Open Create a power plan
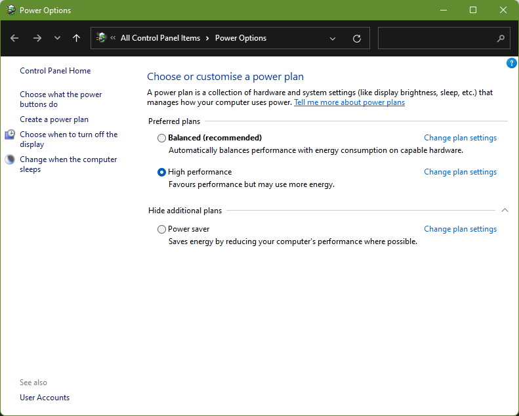The width and height of the screenshot is (519, 416). [x=54, y=119]
